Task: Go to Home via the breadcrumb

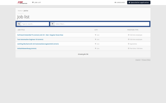Action: (x=20, y=11)
